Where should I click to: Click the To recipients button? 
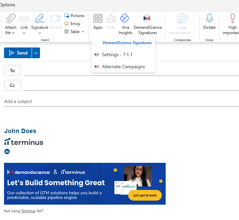pos(12,71)
